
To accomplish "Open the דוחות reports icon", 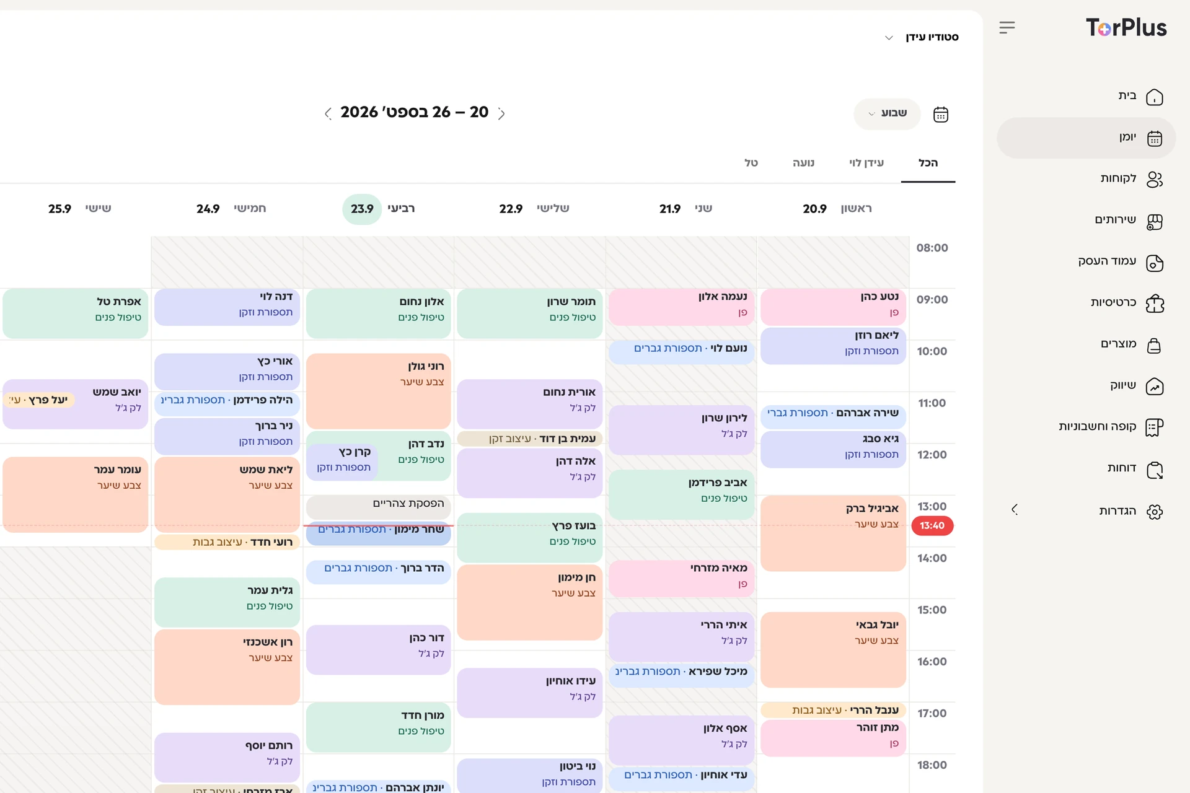I will pos(1154,470).
